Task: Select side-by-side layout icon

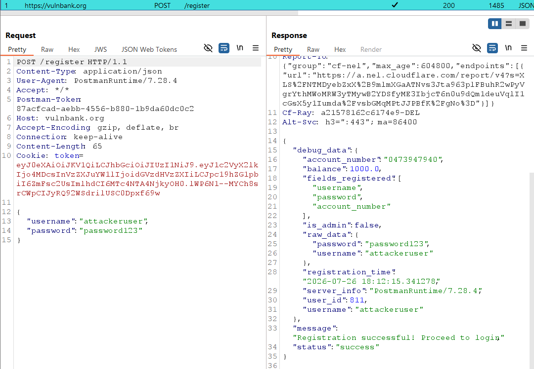Action: pos(495,24)
